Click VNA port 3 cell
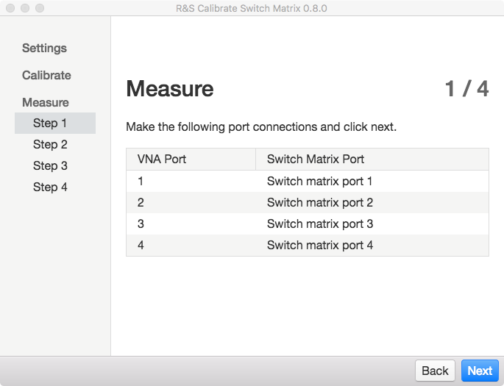 (x=191, y=224)
